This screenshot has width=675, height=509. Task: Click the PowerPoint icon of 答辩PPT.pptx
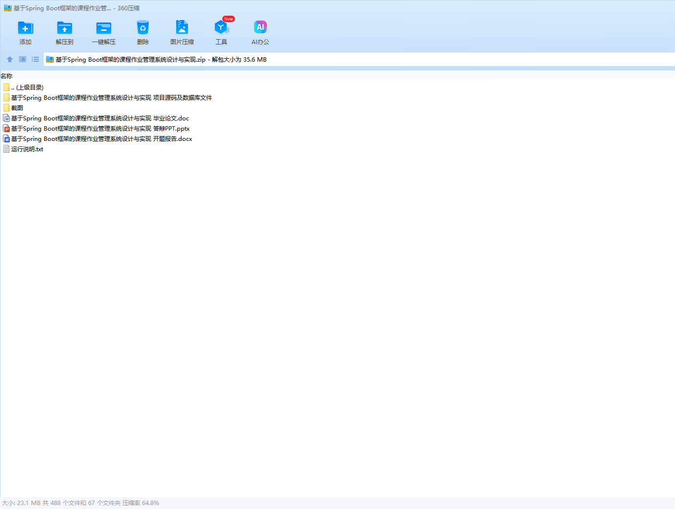pos(6,128)
